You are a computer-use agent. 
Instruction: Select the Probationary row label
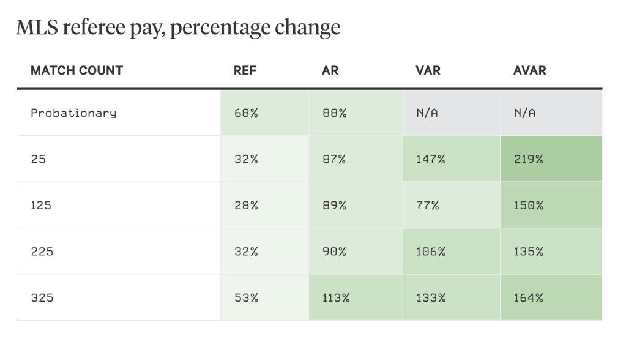[x=73, y=113]
